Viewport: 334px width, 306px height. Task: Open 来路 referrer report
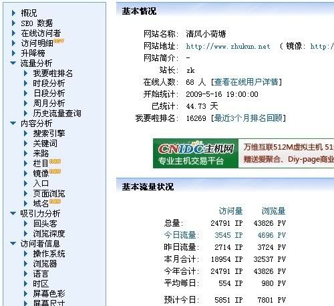click(x=41, y=153)
